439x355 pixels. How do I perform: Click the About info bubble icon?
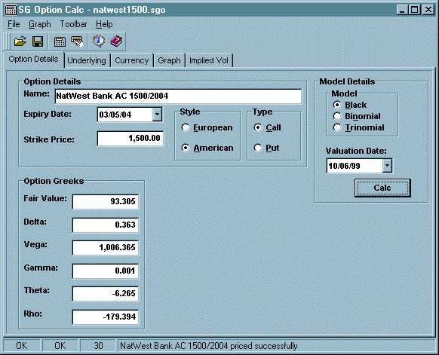click(99, 41)
